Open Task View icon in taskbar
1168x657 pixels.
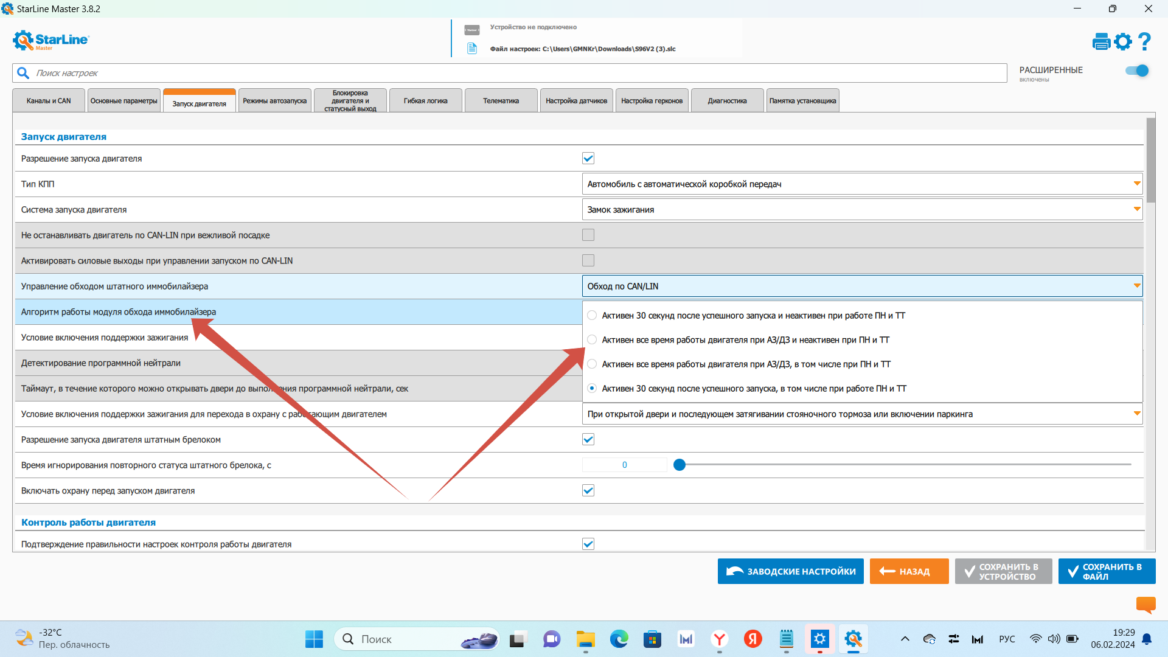pyautogui.click(x=517, y=639)
